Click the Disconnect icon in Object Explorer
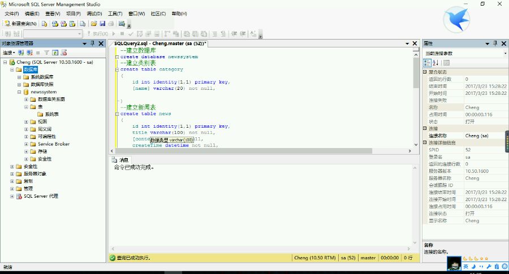 click(x=30, y=53)
